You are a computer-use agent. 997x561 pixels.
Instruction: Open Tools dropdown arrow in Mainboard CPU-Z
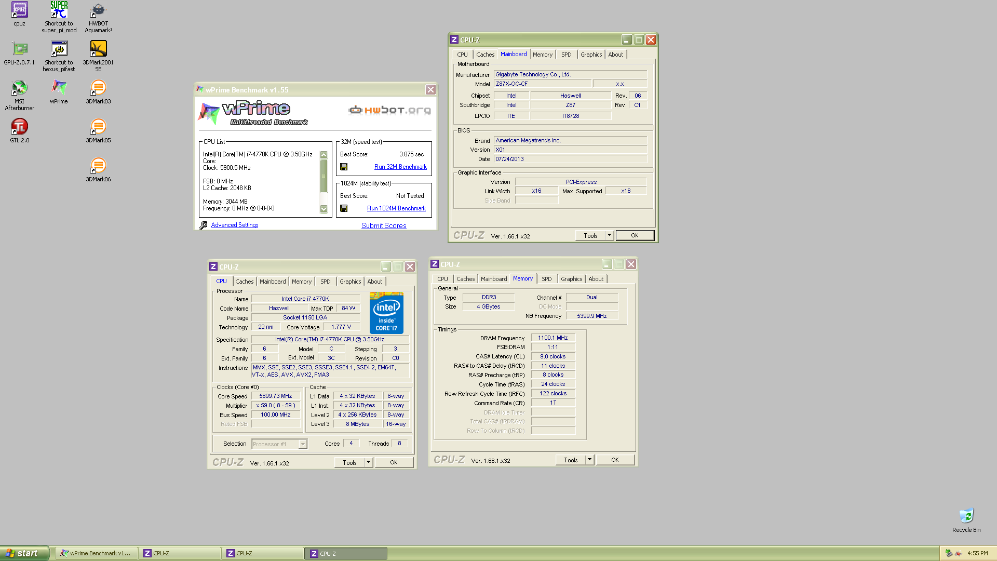click(609, 236)
